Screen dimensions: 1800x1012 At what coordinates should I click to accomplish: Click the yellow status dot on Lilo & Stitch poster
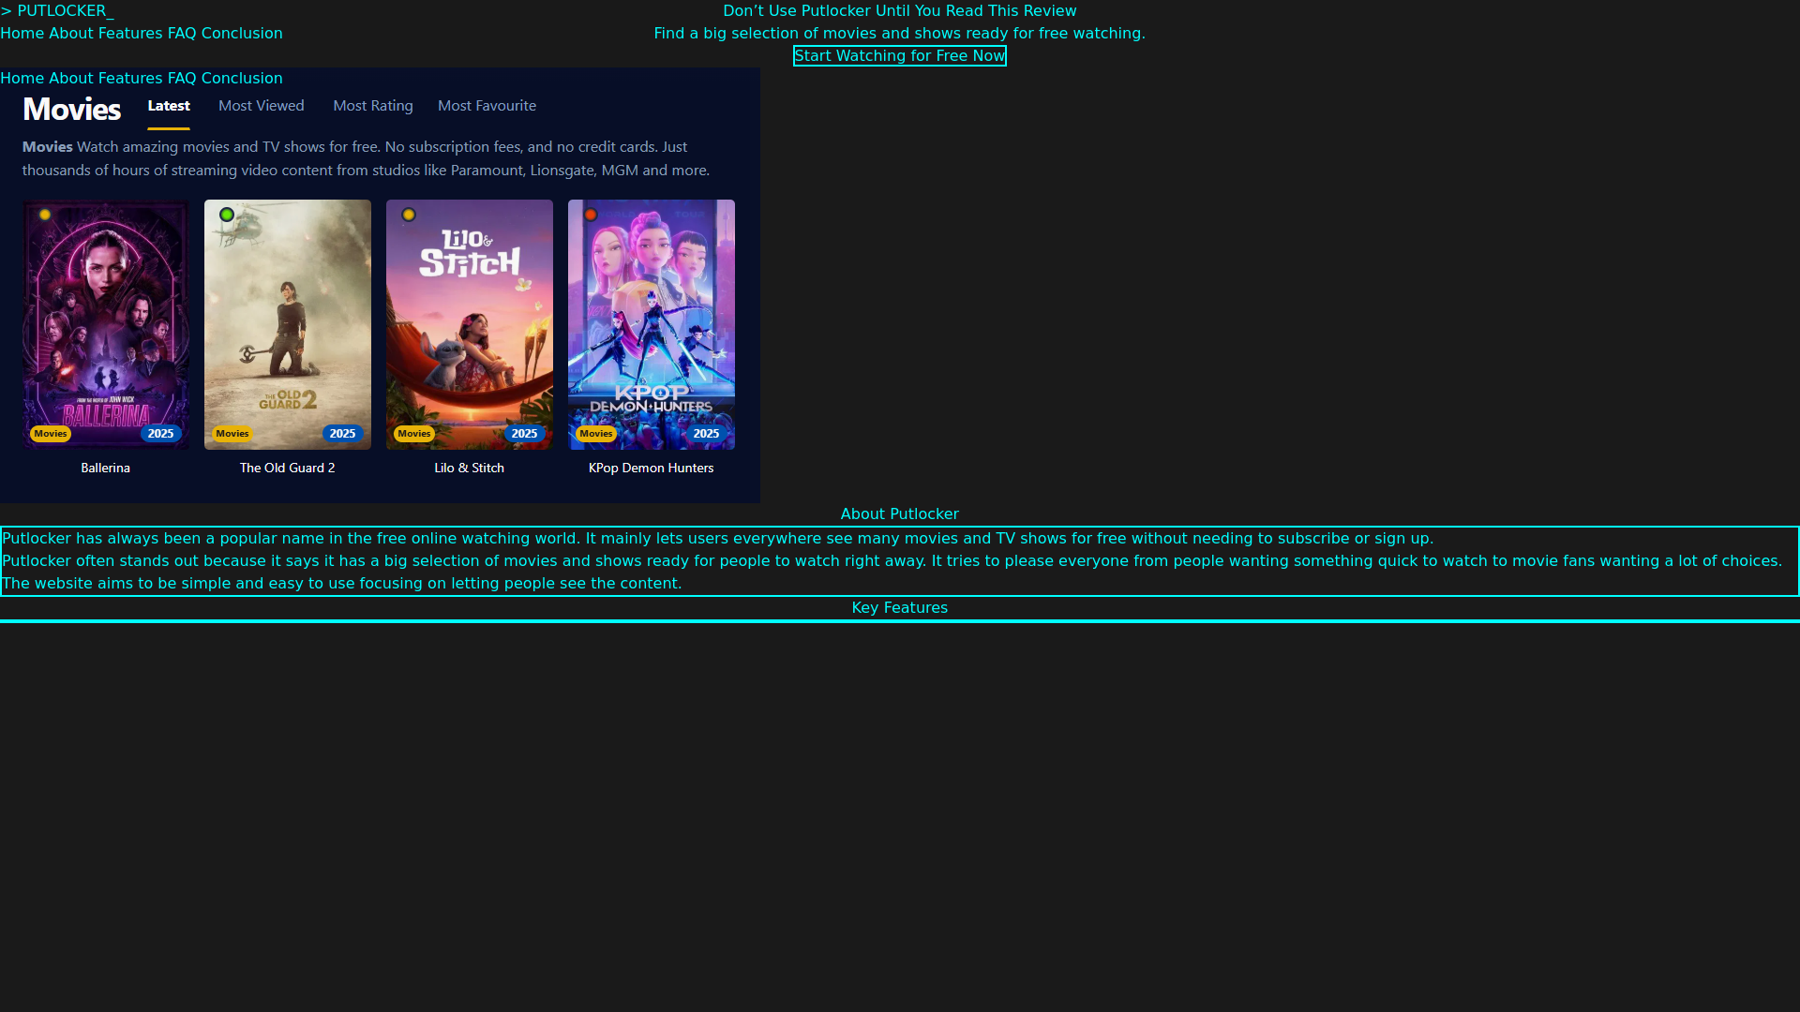point(409,215)
